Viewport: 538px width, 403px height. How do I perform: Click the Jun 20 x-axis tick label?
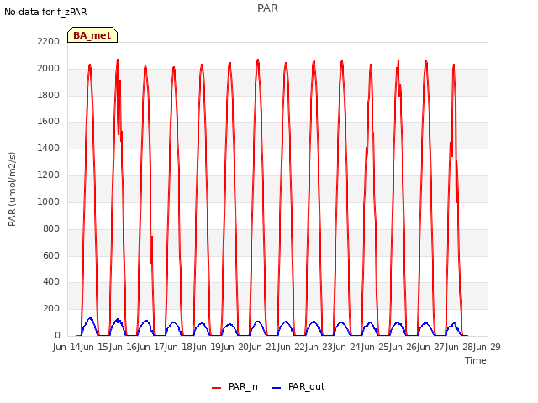coord(235,347)
